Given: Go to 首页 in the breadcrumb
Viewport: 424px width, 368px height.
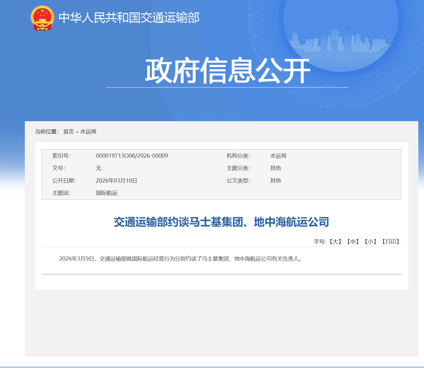Looking at the screenshot, I should point(68,132).
